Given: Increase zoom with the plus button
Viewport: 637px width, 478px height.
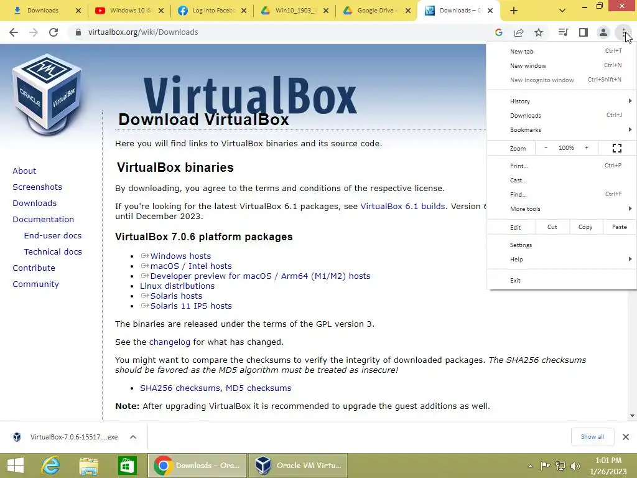Looking at the screenshot, I should [x=586, y=148].
